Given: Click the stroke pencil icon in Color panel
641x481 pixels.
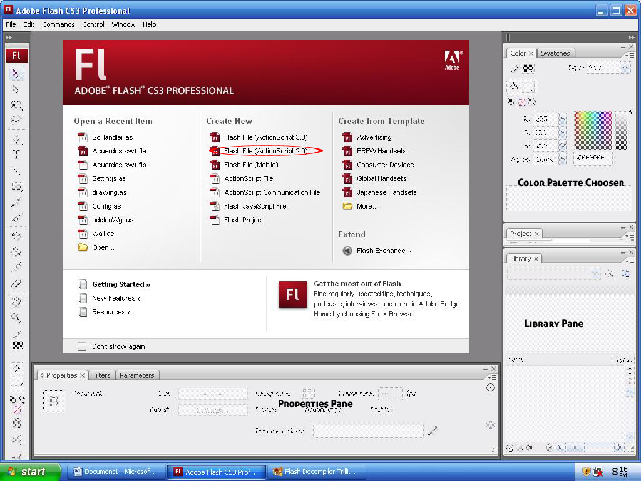Looking at the screenshot, I should point(515,68).
